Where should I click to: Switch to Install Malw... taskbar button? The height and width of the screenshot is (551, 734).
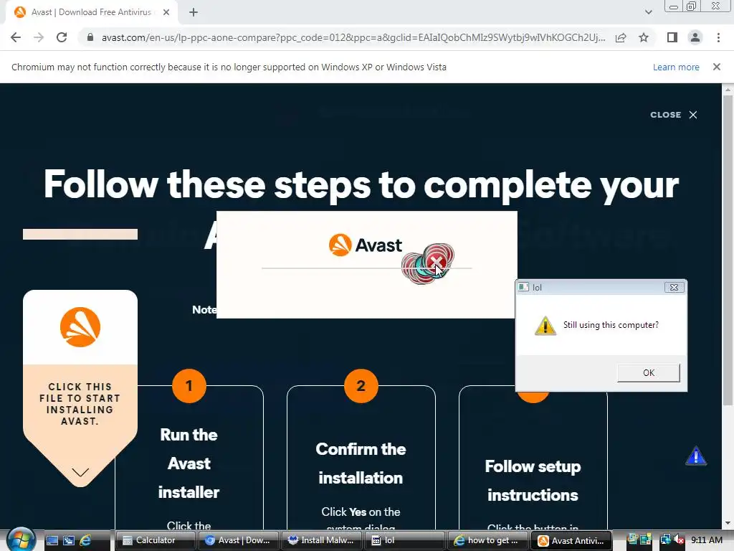point(322,540)
